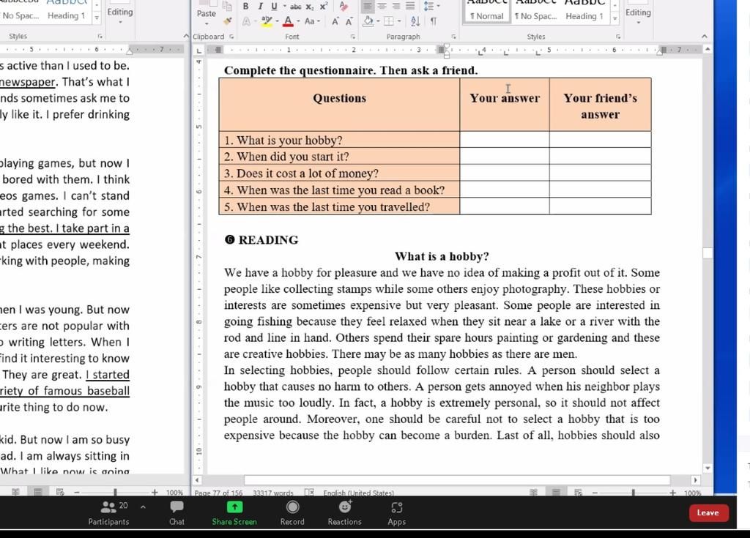Open the Editing menu in left window
750x538 pixels.
click(x=120, y=12)
